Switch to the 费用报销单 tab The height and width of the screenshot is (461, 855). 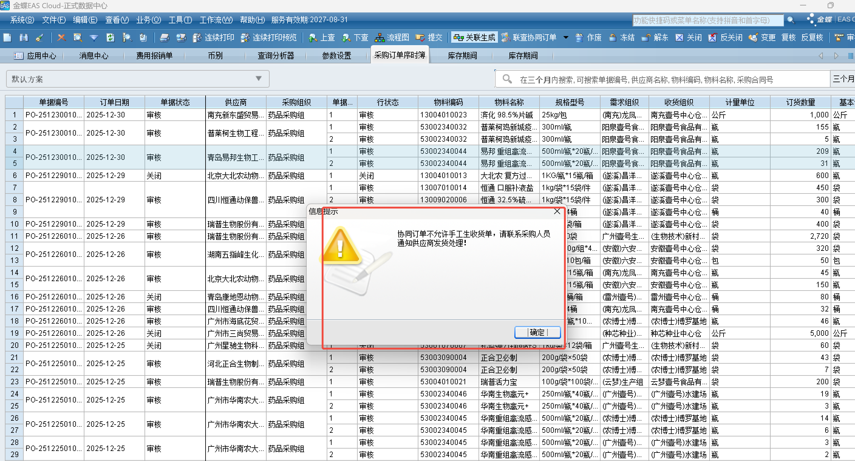[154, 56]
